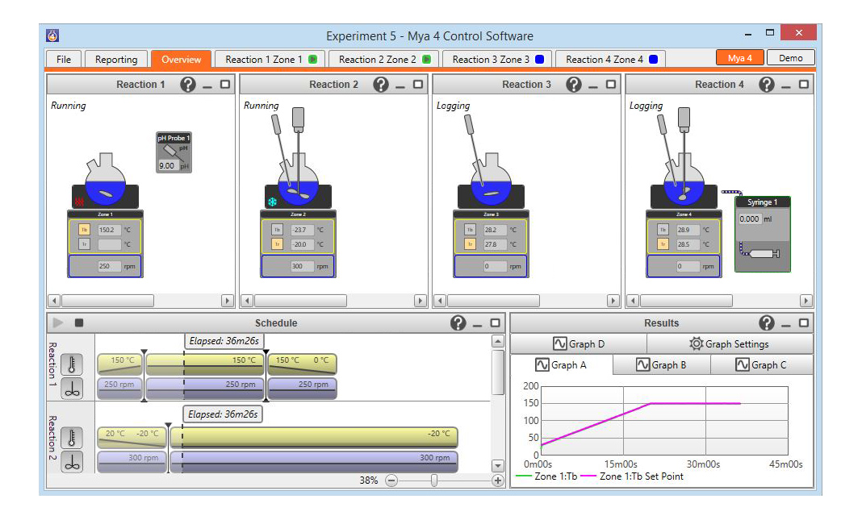Toggle the Tr button in Zone 2
Image resolution: width=862 pixels, height=520 pixels.
(277, 244)
